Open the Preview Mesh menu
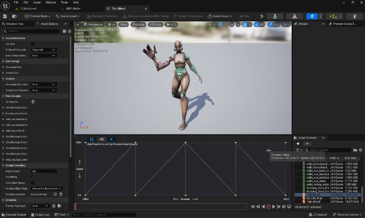365x218 pixels. (x=38, y=16)
